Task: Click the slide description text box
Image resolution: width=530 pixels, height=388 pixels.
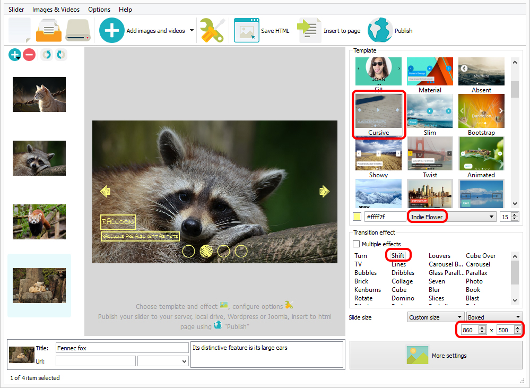Action: pyautogui.click(x=267, y=354)
